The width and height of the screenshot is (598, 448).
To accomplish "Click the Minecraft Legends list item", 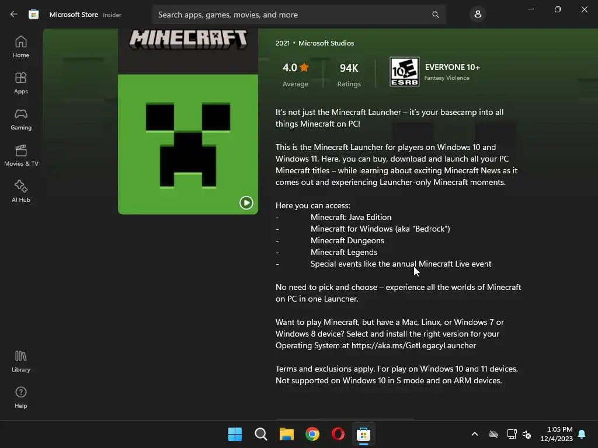I will pos(343,252).
